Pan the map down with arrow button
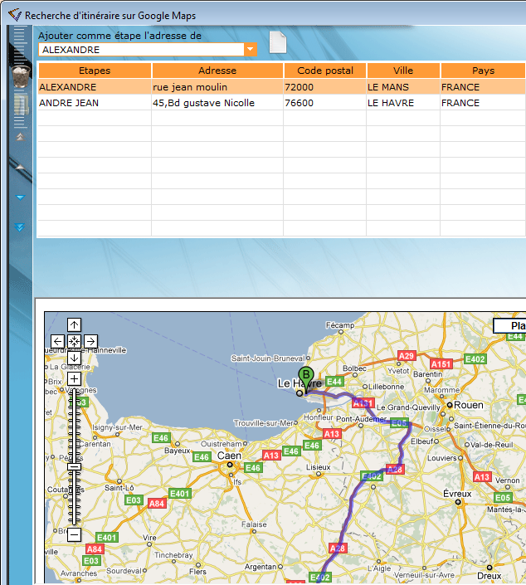Image resolution: width=526 pixels, height=585 pixels. pyautogui.click(x=74, y=358)
